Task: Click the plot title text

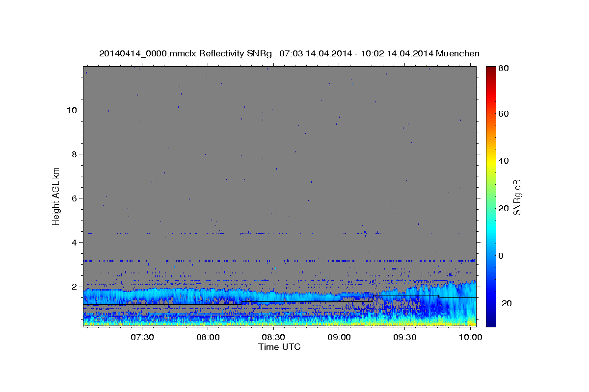Action: coord(289,53)
